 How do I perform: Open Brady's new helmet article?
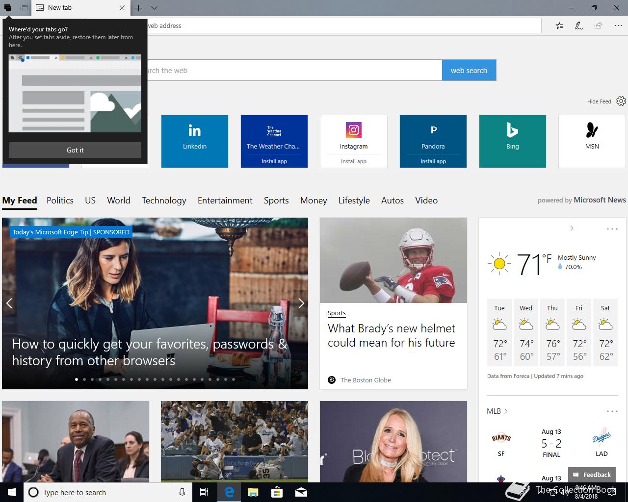(x=392, y=335)
